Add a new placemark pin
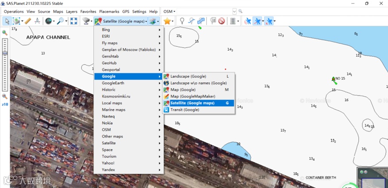This screenshot has width=388, height=188. tap(182, 21)
